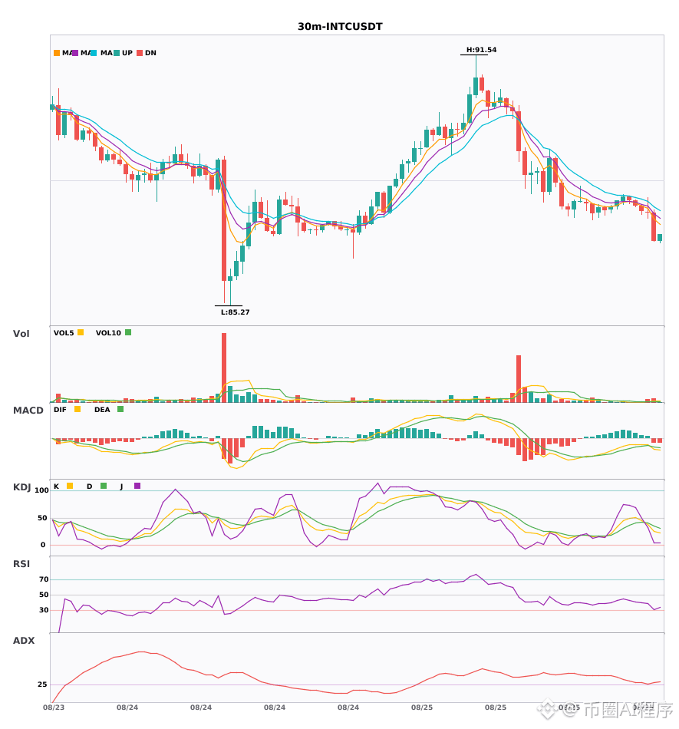Click the ADX axis value 25

[42, 684]
